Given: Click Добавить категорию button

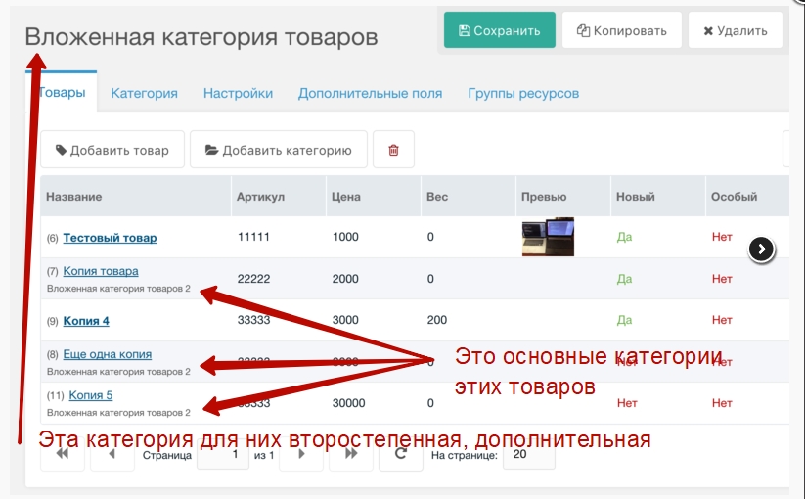Looking at the screenshot, I should click(278, 150).
